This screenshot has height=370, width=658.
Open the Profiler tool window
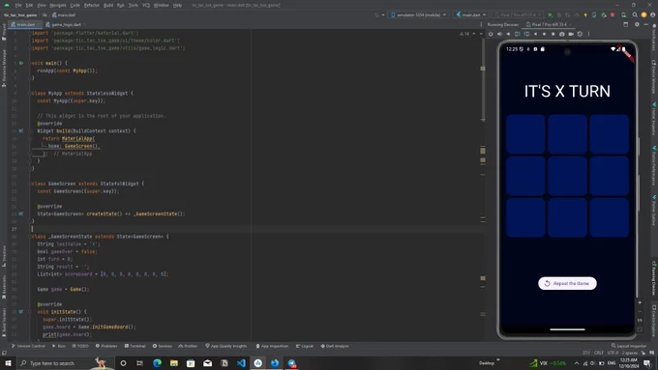click(x=188, y=346)
